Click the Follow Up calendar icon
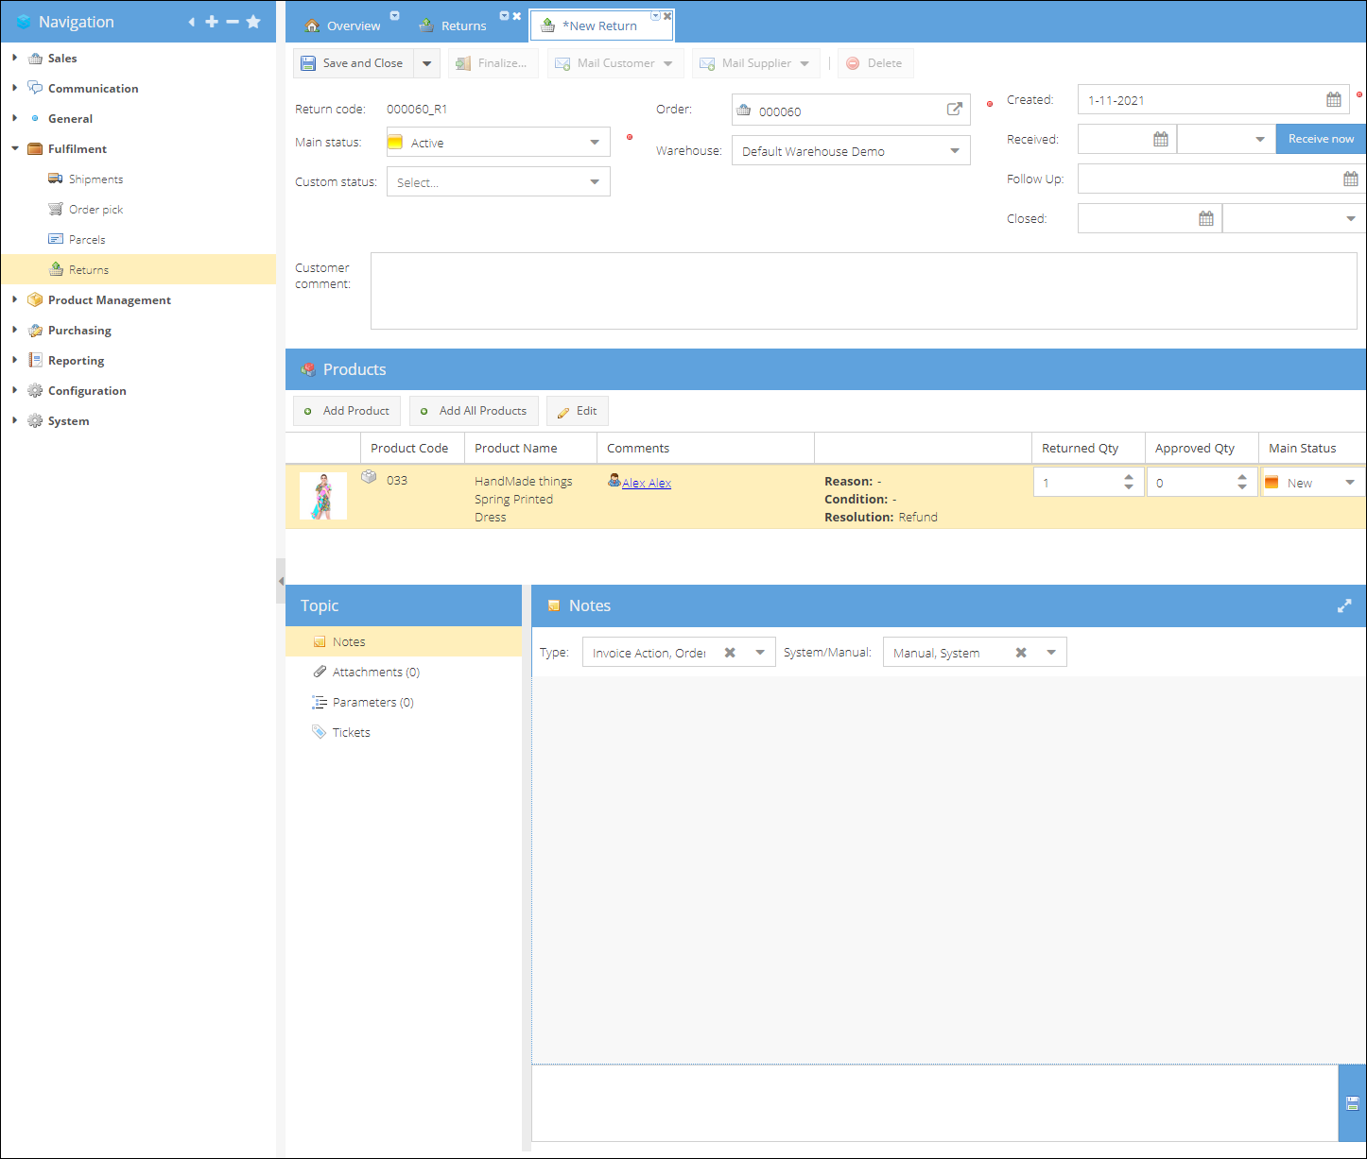 click(1350, 179)
